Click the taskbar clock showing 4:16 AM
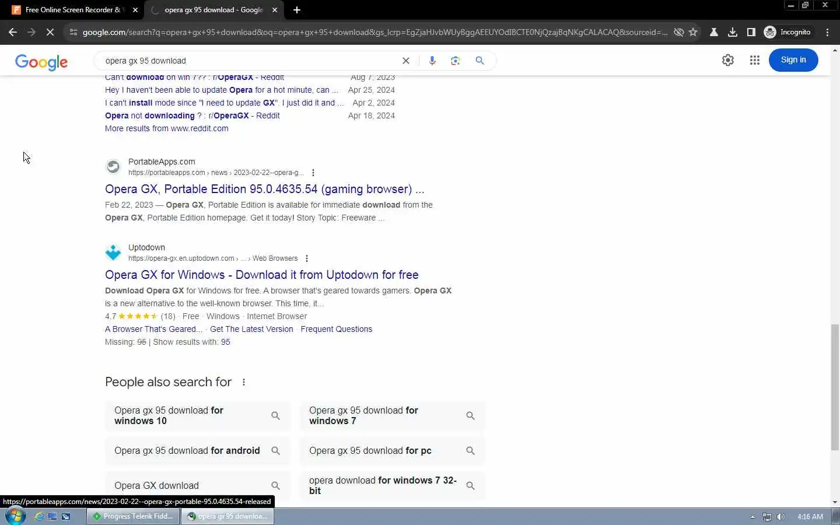 (810, 517)
